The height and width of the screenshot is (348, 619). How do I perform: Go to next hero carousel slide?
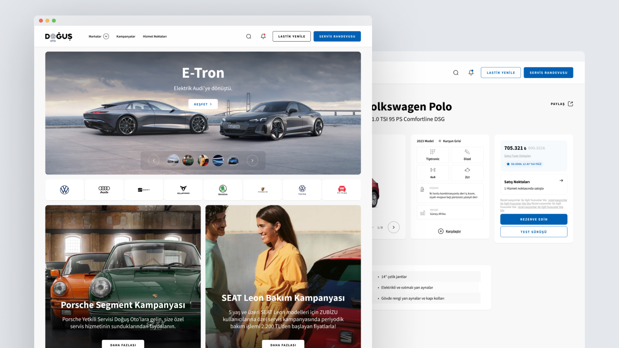tap(252, 160)
